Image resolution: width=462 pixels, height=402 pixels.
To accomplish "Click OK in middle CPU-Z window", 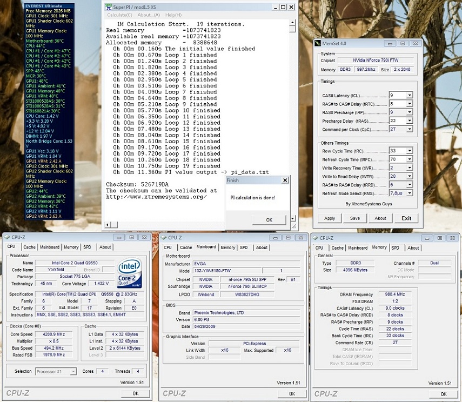I will point(292,393).
